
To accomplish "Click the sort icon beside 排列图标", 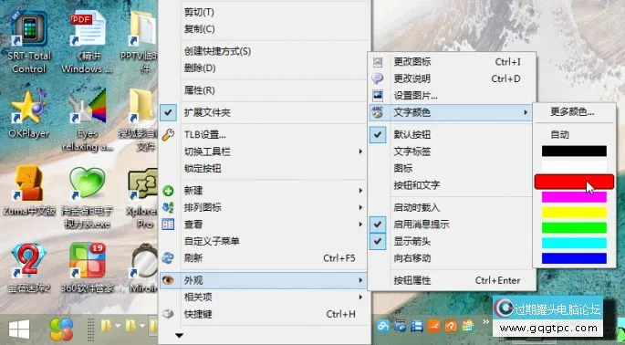I will pyautogui.click(x=168, y=207).
